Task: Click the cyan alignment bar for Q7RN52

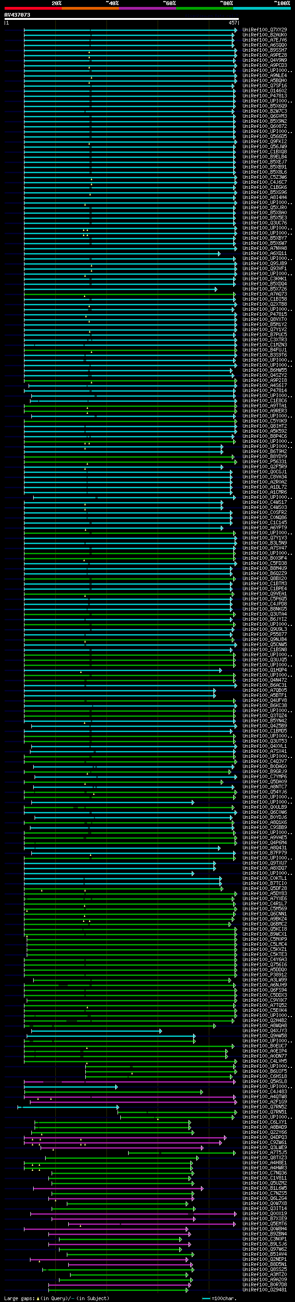Action: pyautogui.click(x=68, y=1107)
